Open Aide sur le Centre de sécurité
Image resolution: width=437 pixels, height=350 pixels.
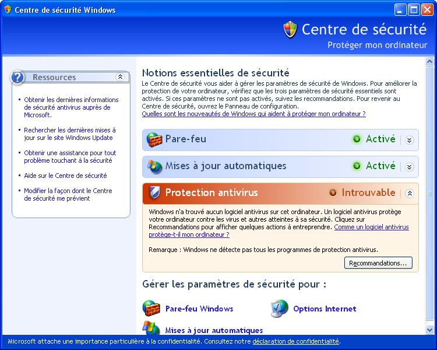click(65, 176)
